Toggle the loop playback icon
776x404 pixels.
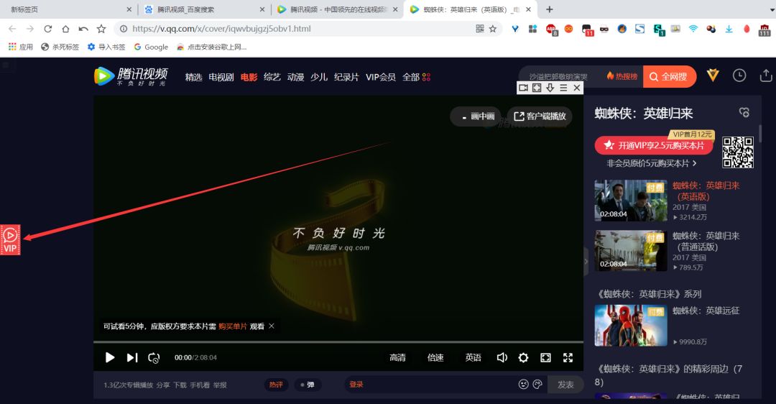point(154,357)
